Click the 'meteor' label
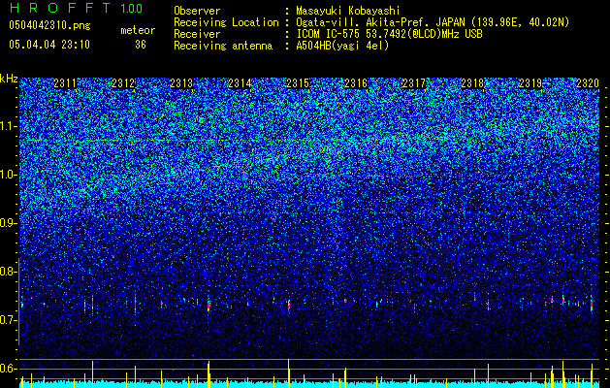 point(138,30)
